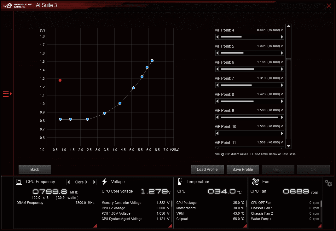Click the CPU Package temperature row
Image resolution: width=336 pixels, height=231 pixels.
click(210, 203)
